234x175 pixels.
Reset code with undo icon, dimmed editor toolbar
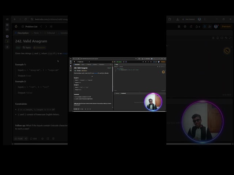click(226, 38)
